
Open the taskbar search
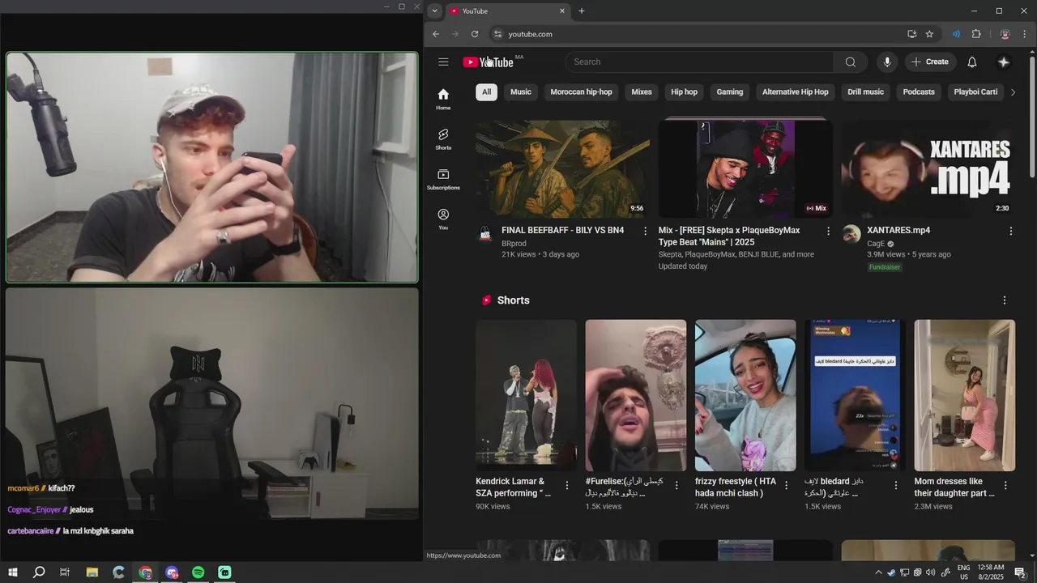click(39, 572)
